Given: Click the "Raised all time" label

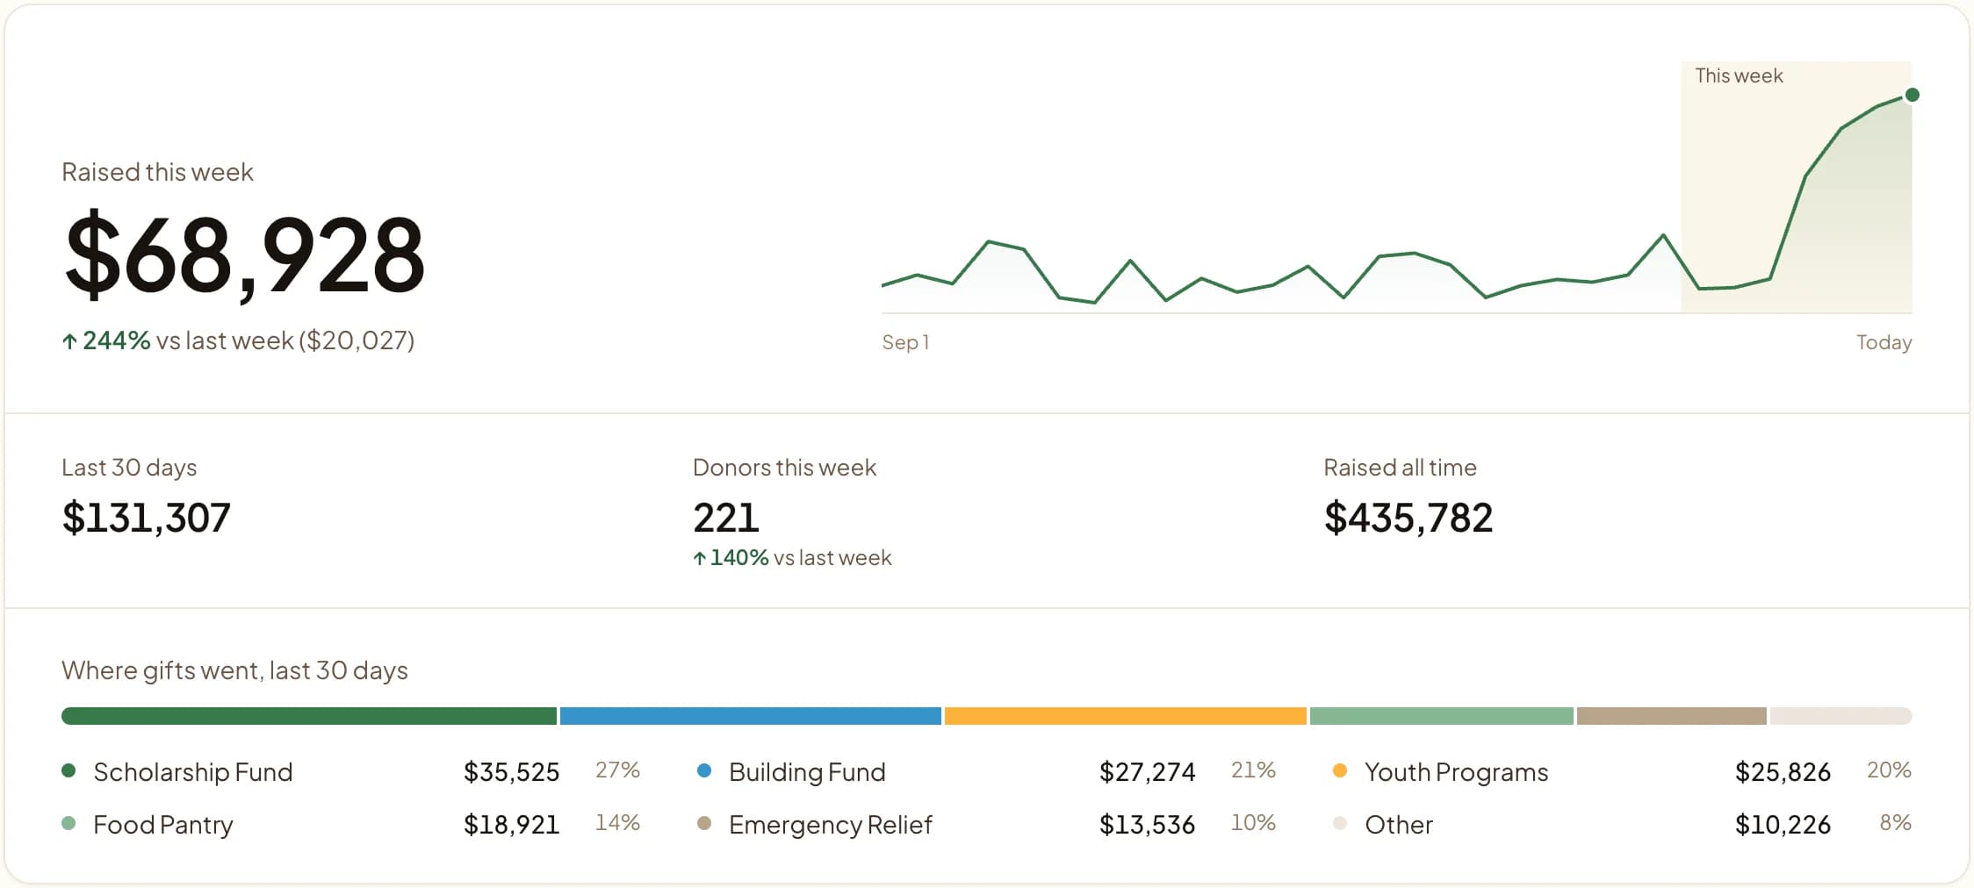Looking at the screenshot, I should [1400, 468].
